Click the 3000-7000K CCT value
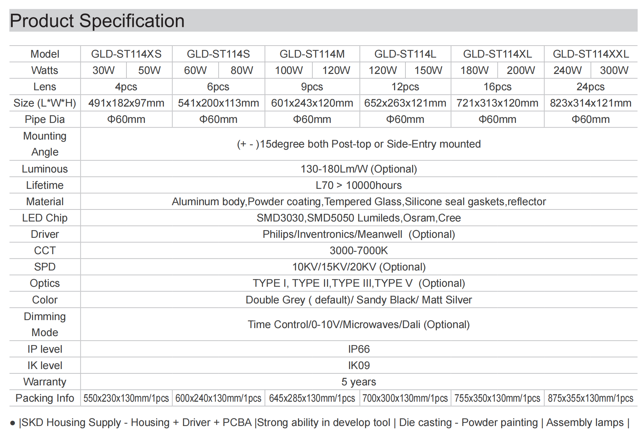The height and width of the screenshot is (438, 643). coord(359,250)
